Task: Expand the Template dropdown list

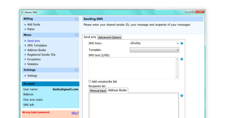Action: 178,50
